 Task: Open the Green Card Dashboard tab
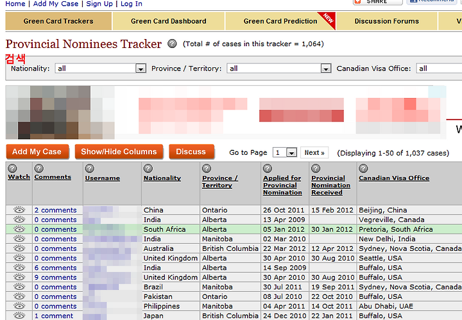(169, 21)
